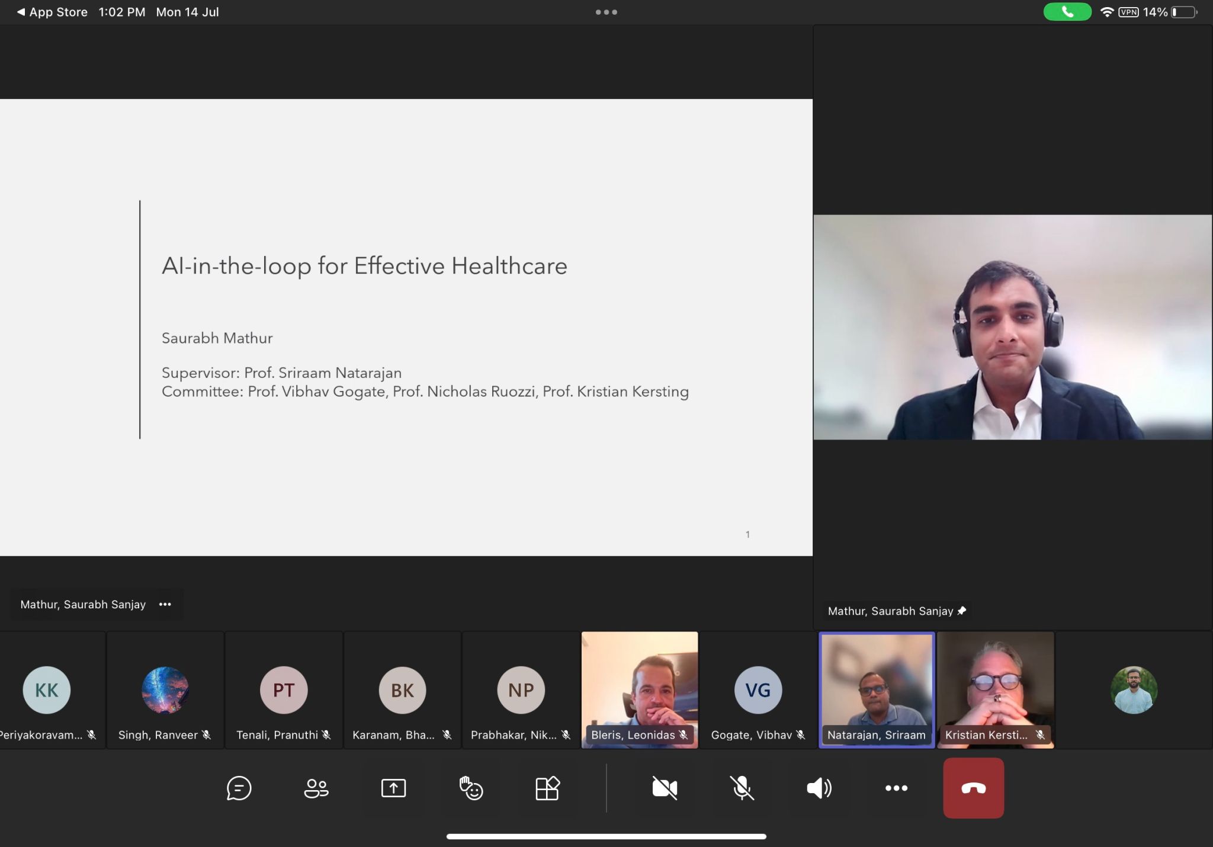The image size is (1213, 847).
Task: Open raise hand and reactions icon
Action: click(471, 788)
